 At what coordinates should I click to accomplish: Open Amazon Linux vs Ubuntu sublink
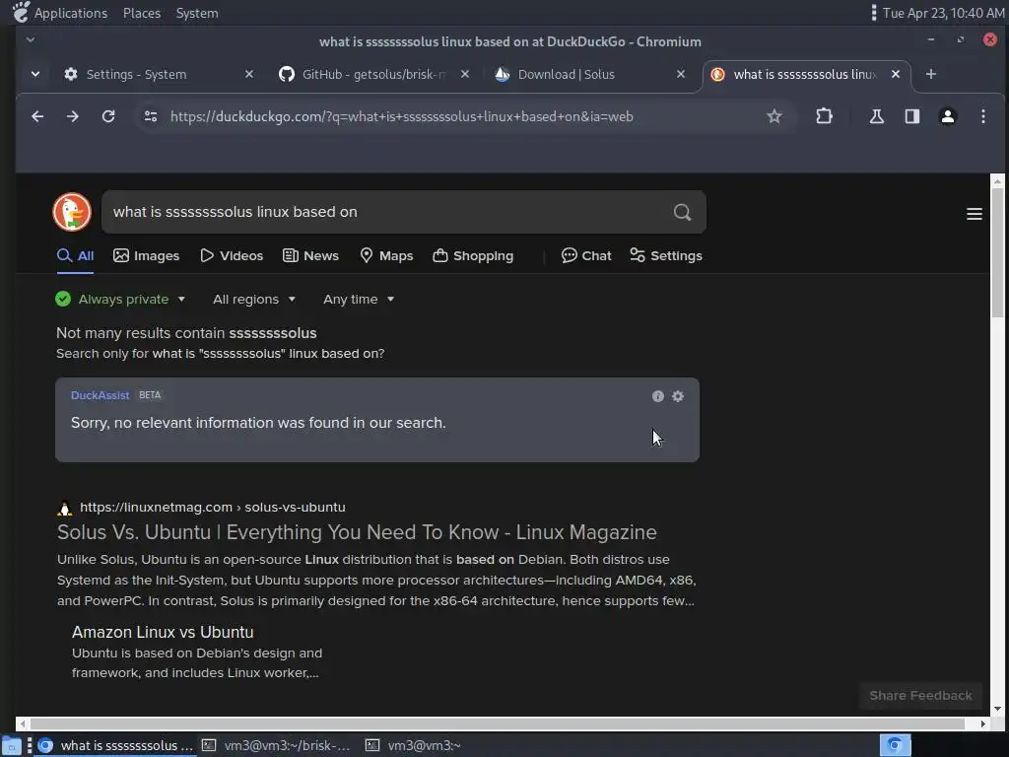click(x=163, y=633)
